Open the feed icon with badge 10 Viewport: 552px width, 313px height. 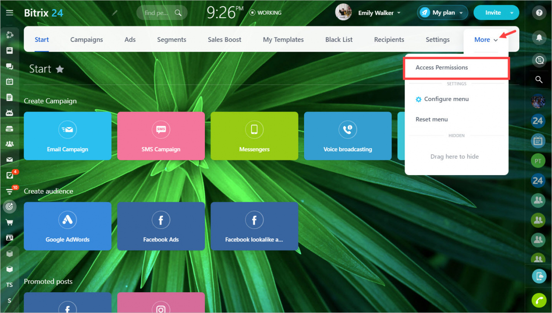(x=9, y=191)
